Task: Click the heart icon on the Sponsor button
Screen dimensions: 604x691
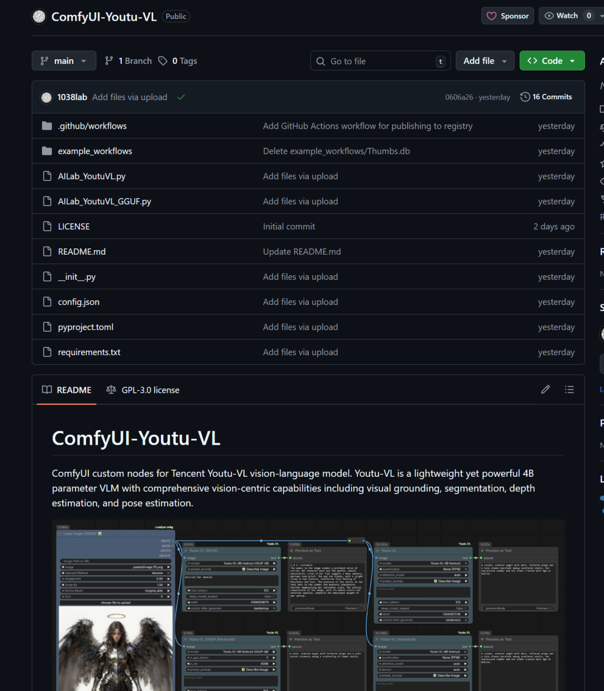Action: pos(492,16)
